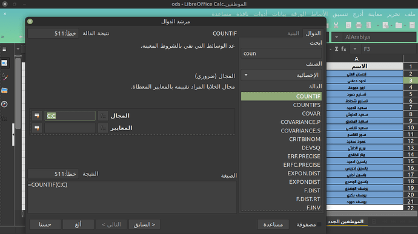Screen dimensions: 418x234
Task: Click the ألغ cancel button
Action: (x=78, y=224)
